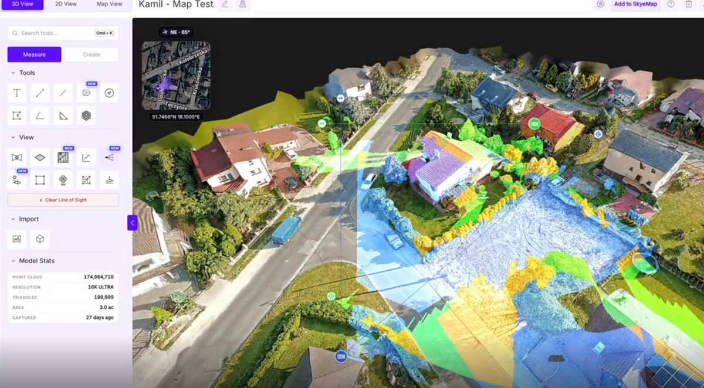Open the viewpoint eye tool marked NEW
Viewport: 704px width, 388px height.
tap(17, 180)
